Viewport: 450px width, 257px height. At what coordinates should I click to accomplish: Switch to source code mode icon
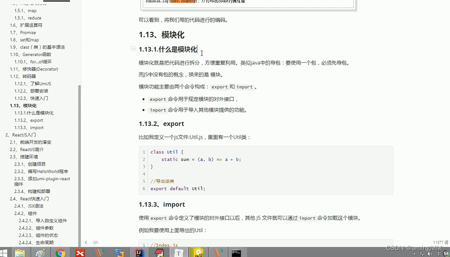(96, 243)
